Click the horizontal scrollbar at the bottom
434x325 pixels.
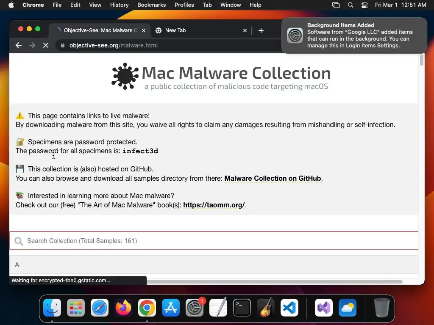click(x=274, y=282)
